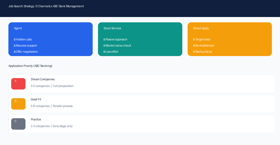Viewport: 280px width, 145px height.
Task: Click the Low effort bullet
Action: click(x=111, y=52)
